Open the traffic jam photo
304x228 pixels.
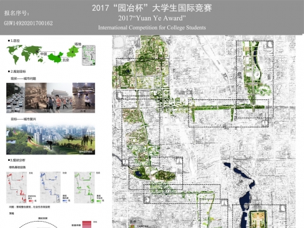[16, 98]
